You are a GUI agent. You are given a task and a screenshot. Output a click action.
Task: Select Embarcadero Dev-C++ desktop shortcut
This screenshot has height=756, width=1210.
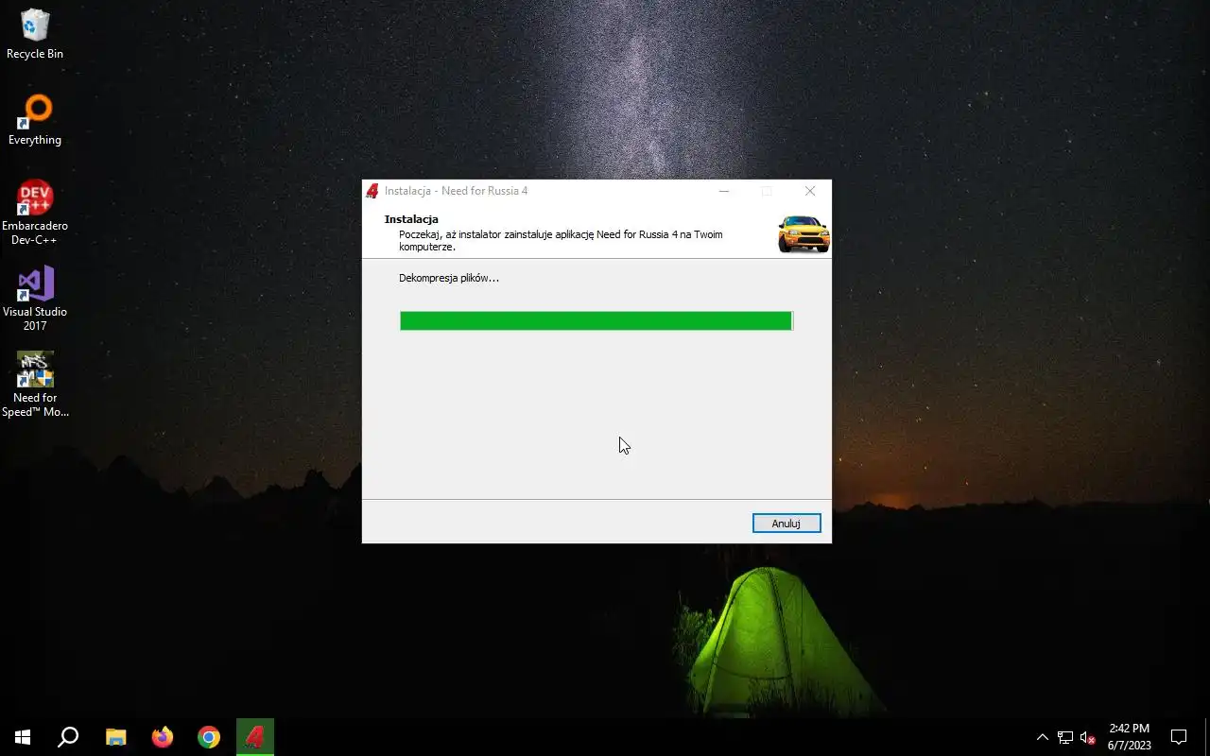[x=35, y=213]
